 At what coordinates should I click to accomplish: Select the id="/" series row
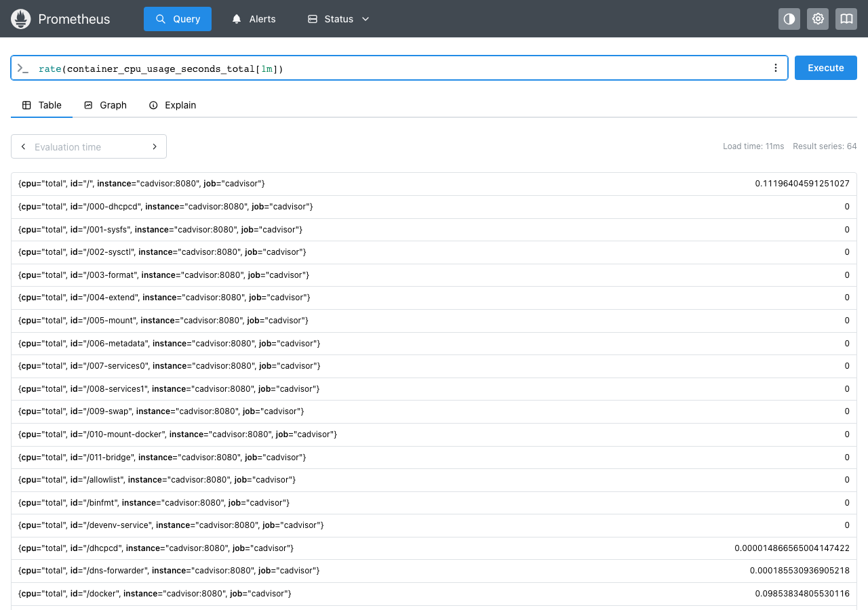click(x=434, y=184)
